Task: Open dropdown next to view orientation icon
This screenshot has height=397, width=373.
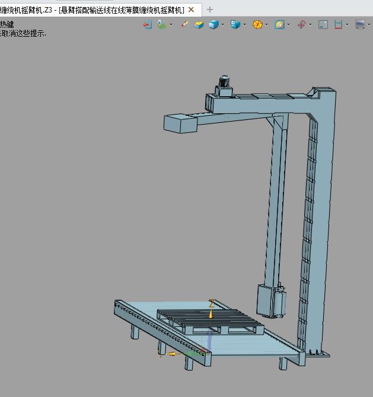Action: click(x=244, y=25)
